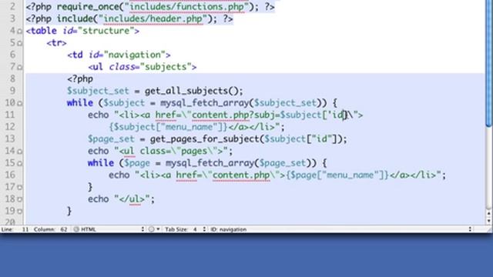493x277 pixels.
Task: Click content.php?subj= text on line 11
Action: [236, 115]
